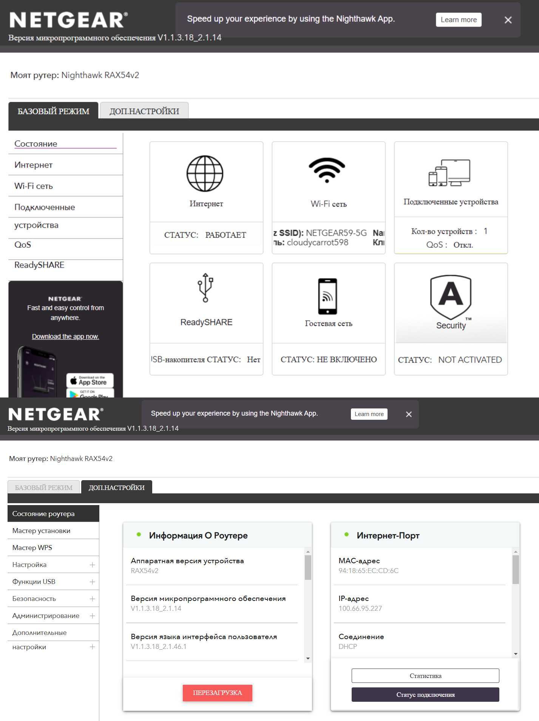
Task: Open the guest network phone icon tile
Action: 327,296
